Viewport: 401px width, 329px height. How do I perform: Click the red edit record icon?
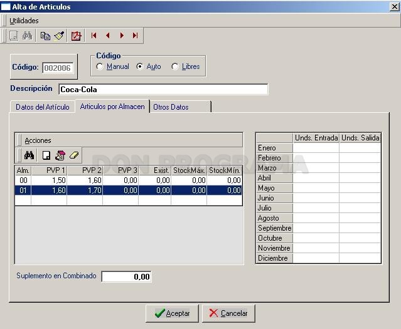tap(76, 36)
